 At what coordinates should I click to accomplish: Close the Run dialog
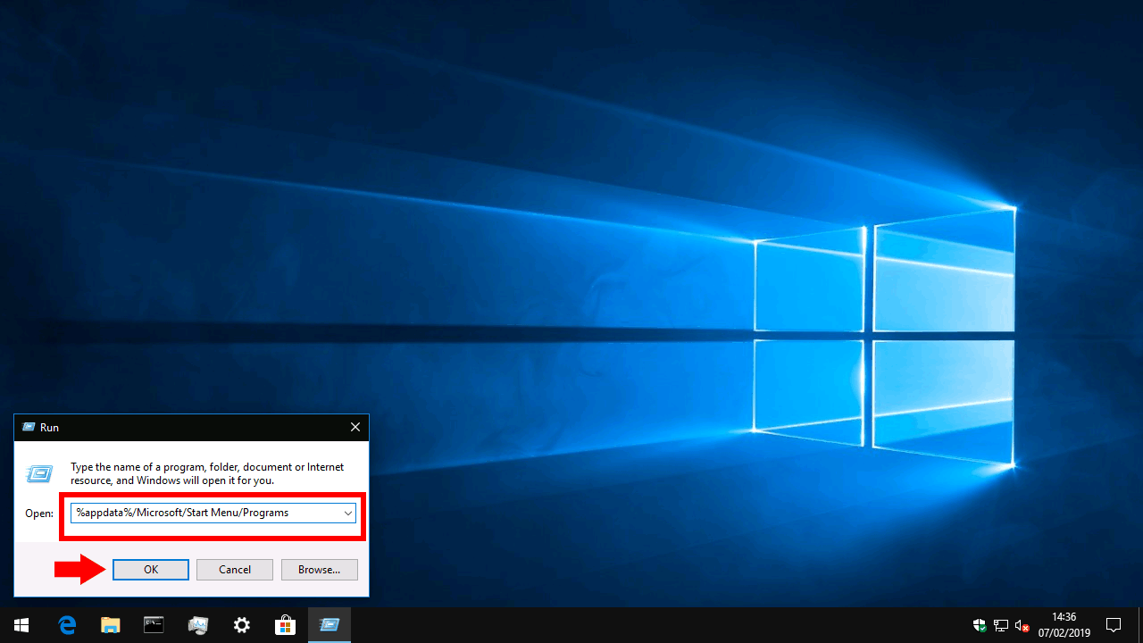tap(355, 427)
